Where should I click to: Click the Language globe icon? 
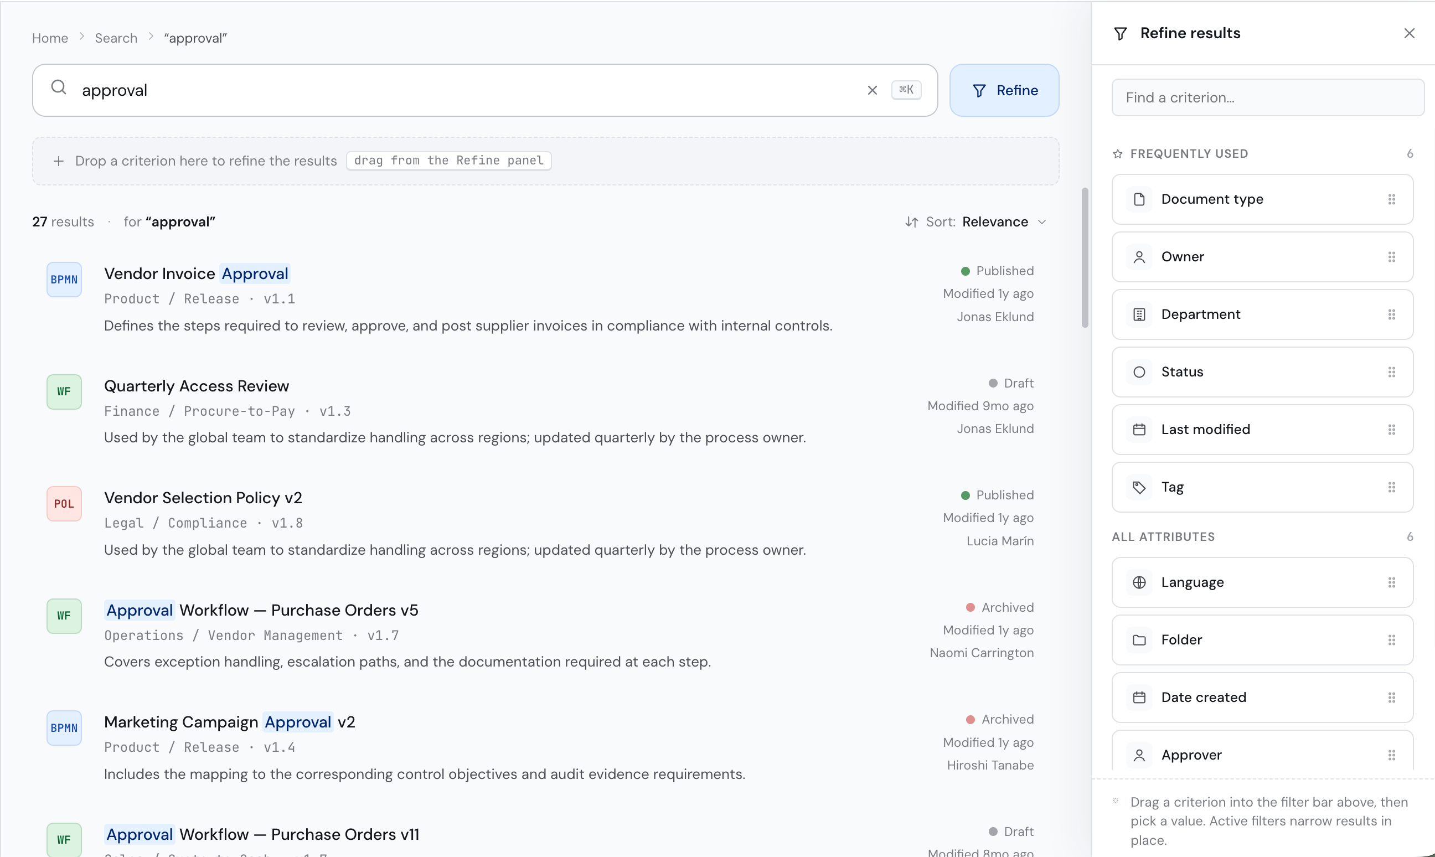click(1139, 582)
